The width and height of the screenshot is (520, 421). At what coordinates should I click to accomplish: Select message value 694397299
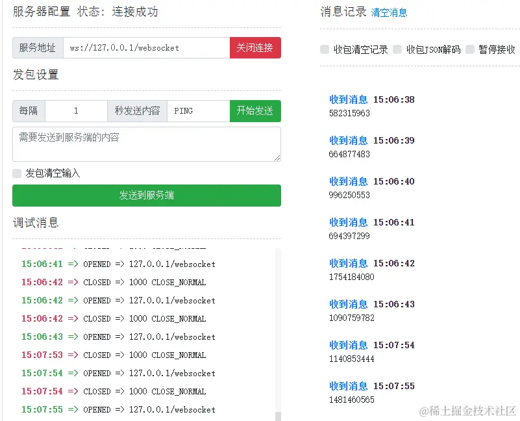349,236
